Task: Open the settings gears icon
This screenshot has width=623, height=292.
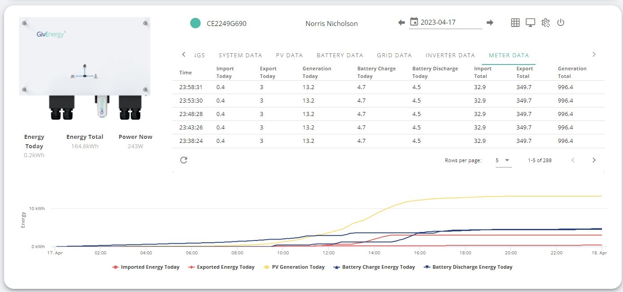Action: point(545,22)
